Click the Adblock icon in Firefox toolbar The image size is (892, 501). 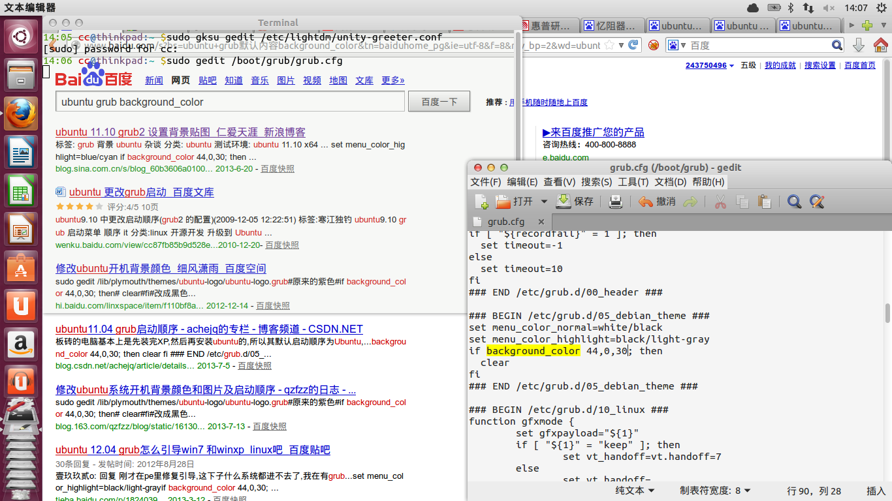pyautogui.click(x=653, y=45)
